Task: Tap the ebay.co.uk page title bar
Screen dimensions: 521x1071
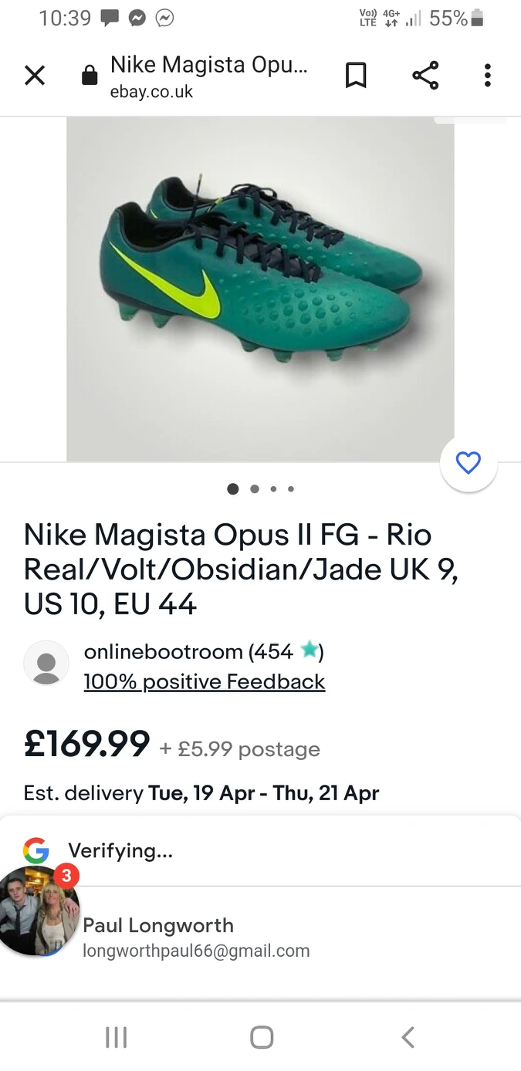Action: (x=208, y=76)
